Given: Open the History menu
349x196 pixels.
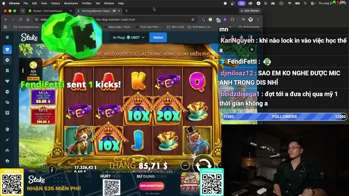Looking at the screenshot, I should coord(55,3).
